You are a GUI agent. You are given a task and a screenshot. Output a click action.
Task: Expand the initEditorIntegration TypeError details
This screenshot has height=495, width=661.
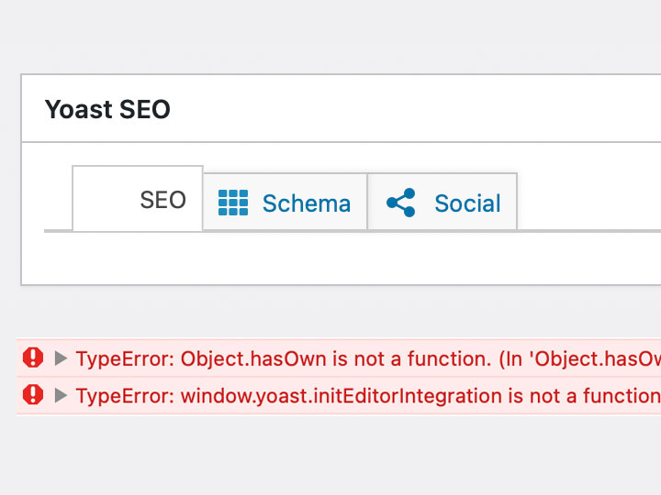click(62, 395)
